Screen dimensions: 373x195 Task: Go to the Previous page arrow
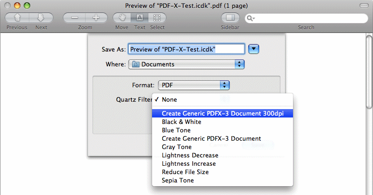17,18
